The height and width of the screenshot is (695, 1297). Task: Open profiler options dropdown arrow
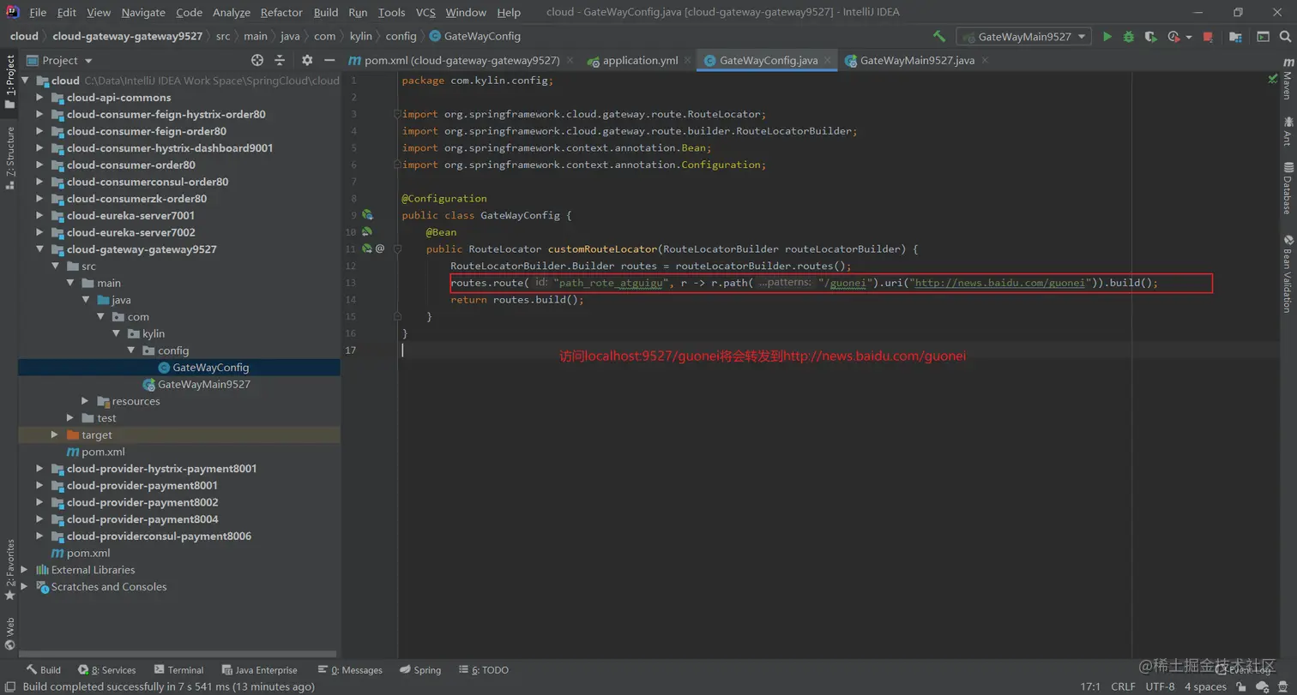(1189, 37)
